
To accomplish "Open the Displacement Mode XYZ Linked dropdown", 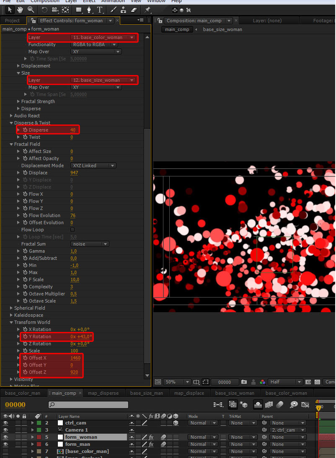I will (93, 166).
